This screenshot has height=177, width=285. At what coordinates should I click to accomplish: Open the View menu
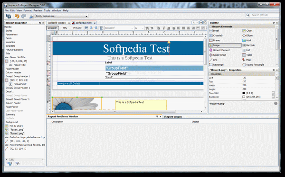tap(19, 10)
